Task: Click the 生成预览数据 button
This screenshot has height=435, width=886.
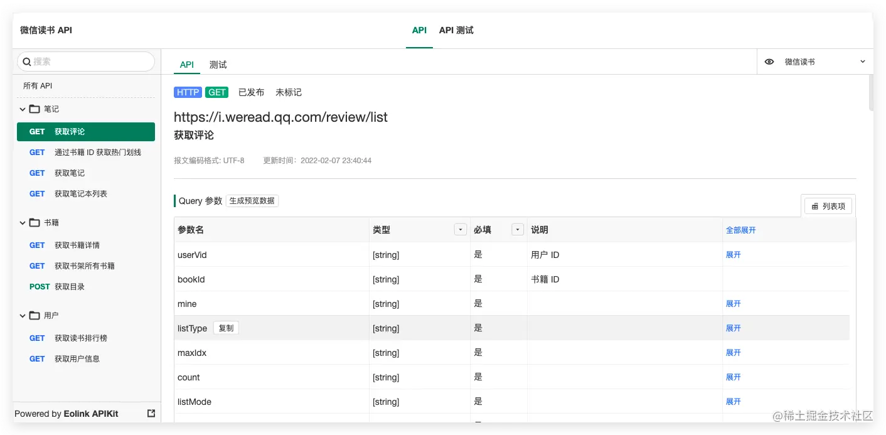Action: pyautogui.click(x=252, y=201)
